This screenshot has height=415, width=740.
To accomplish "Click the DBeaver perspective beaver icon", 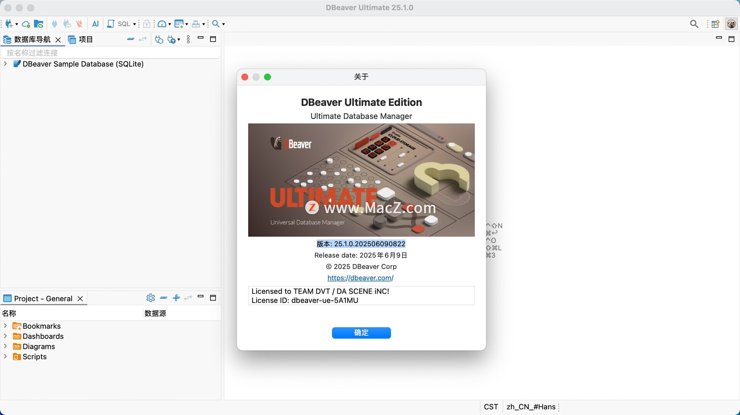I will pyautogui.click(x=732, y=24).
